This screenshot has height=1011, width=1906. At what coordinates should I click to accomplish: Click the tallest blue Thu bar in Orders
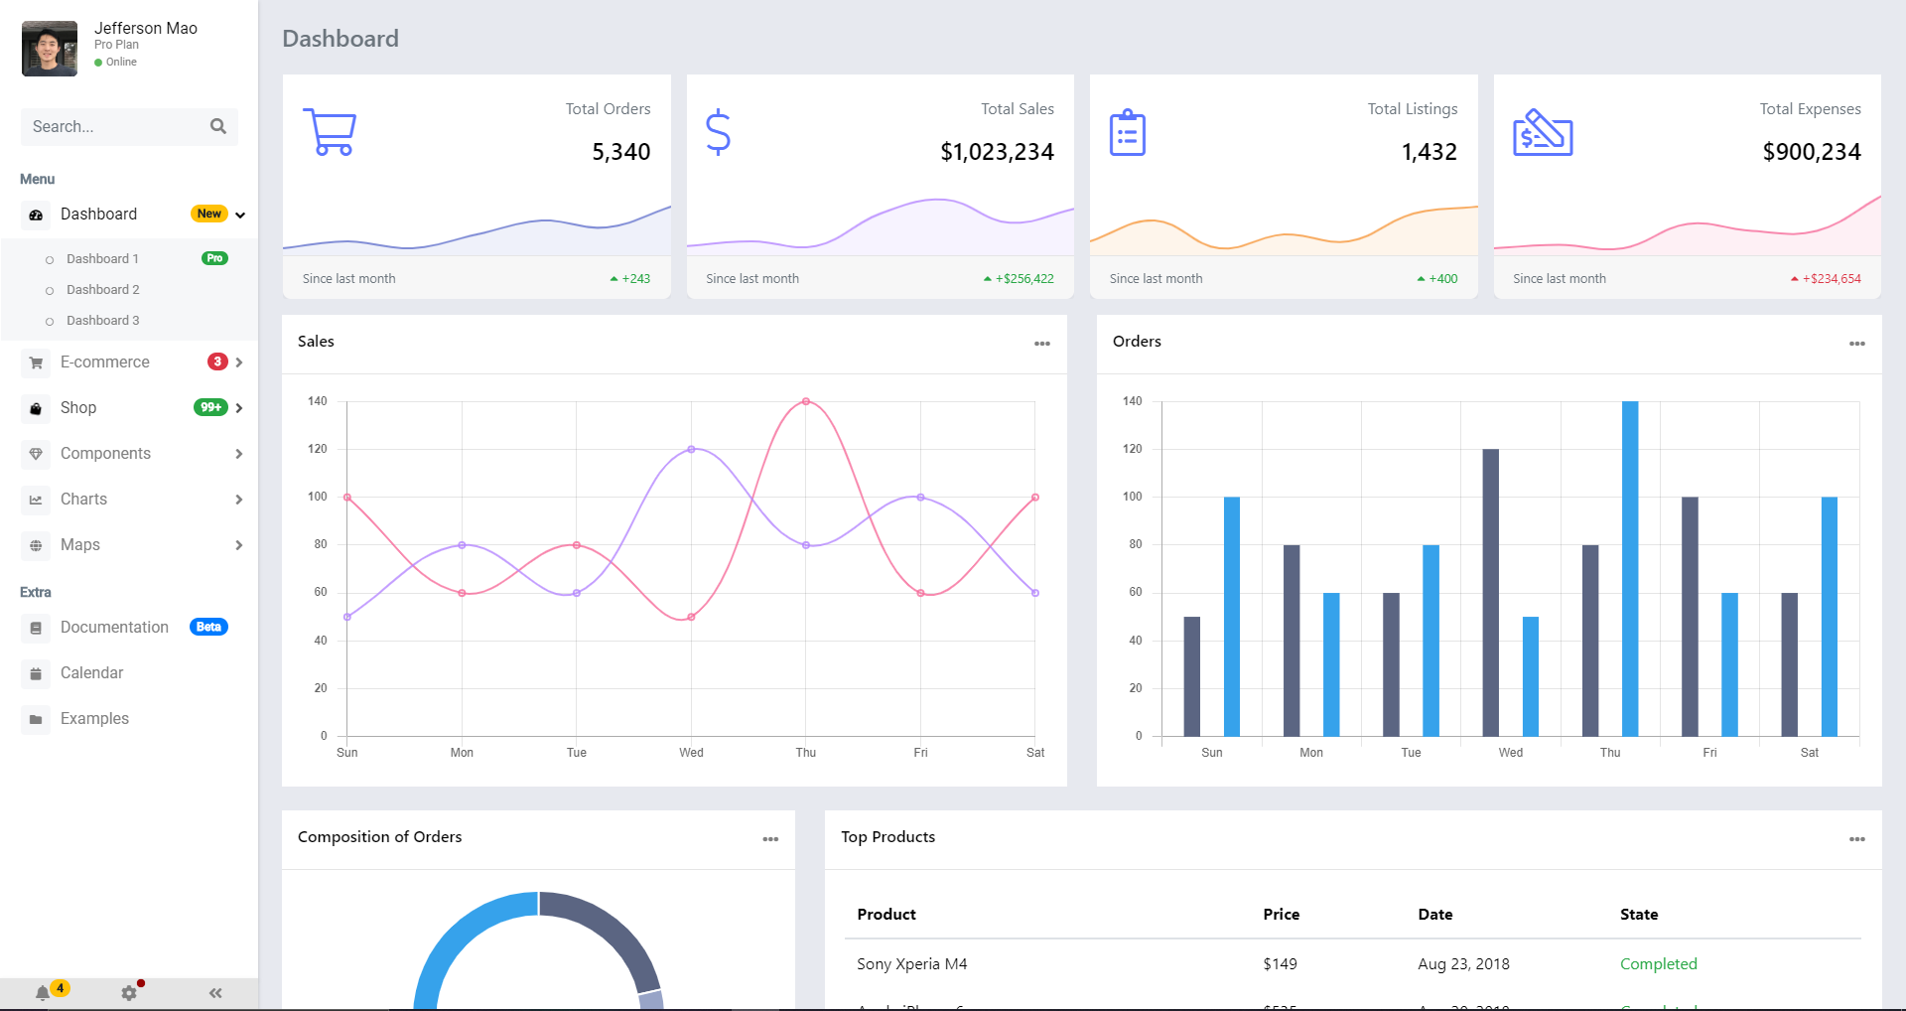coord(1630,568)
